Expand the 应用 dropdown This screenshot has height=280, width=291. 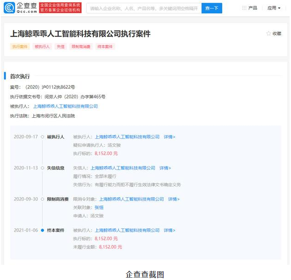pos(274,8)
